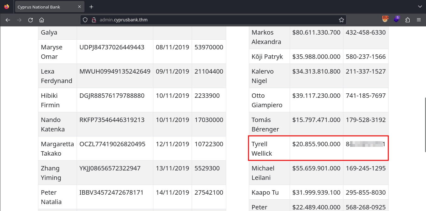The image size is (426, 211).
Task: Reload the current page
Action: (30, 20)
